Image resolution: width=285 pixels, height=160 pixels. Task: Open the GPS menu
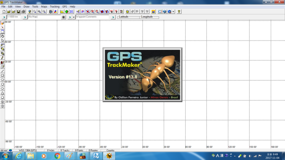[x=64, y=7]
